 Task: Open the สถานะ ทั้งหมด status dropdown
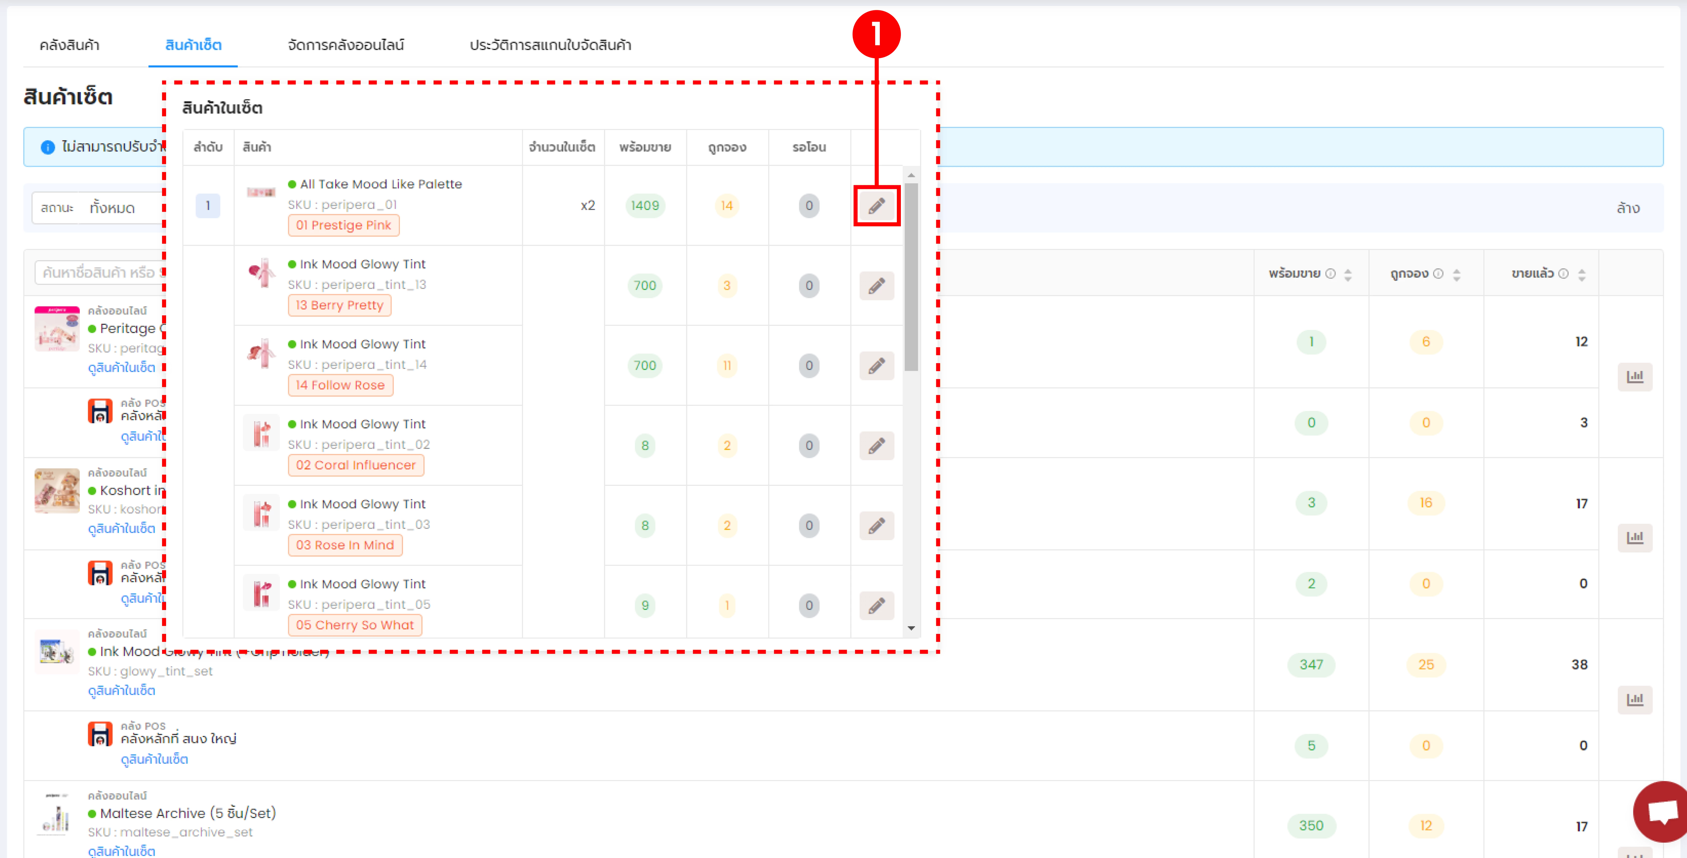(98, 208)
